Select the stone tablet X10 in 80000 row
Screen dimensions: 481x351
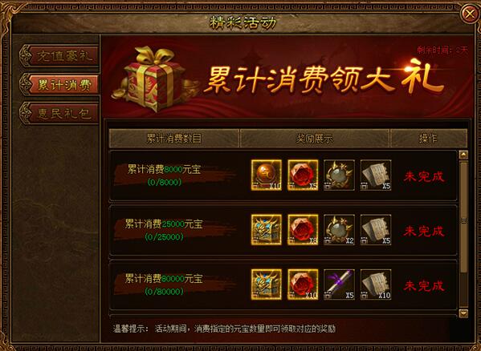pyautogui.click(x=376, y=284)
